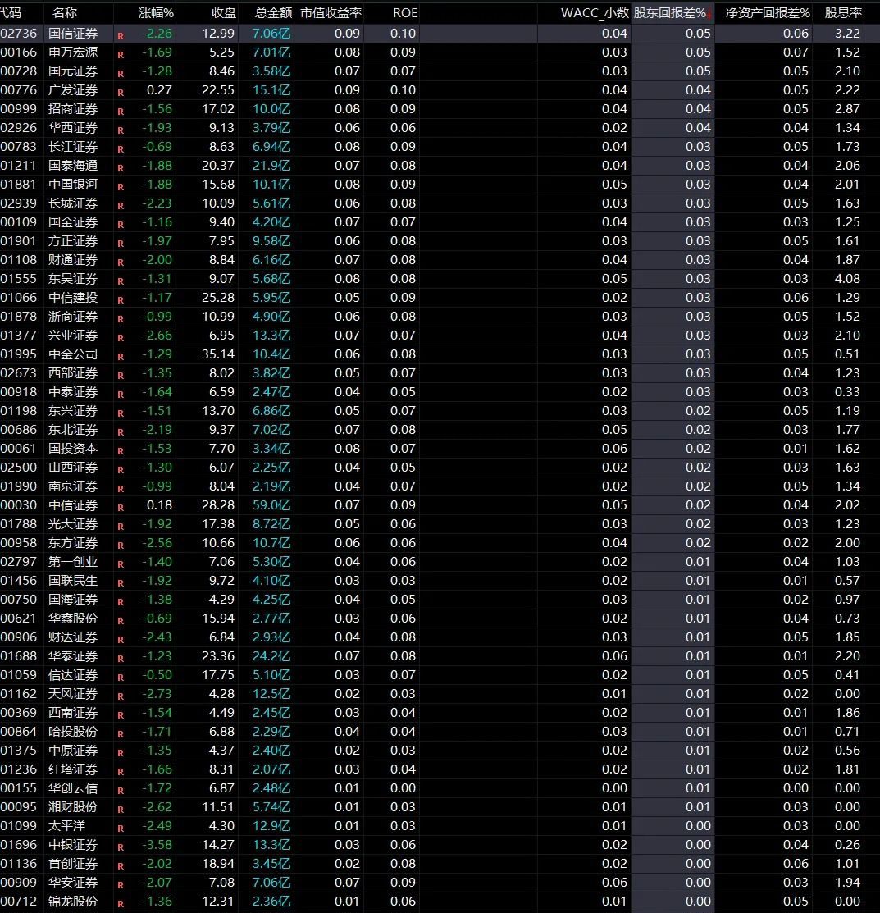The width and height of the screenshot is (880, 913).
Task: Select the 中信建投 stock name
Action: [73, 298]
